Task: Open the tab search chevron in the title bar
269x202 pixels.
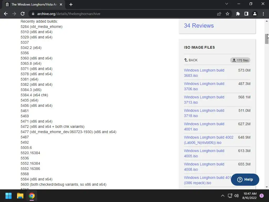Action: coord(227,4)
